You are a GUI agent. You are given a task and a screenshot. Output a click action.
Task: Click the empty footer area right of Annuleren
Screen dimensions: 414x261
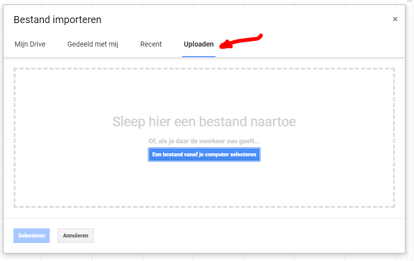tap(251, 235)
